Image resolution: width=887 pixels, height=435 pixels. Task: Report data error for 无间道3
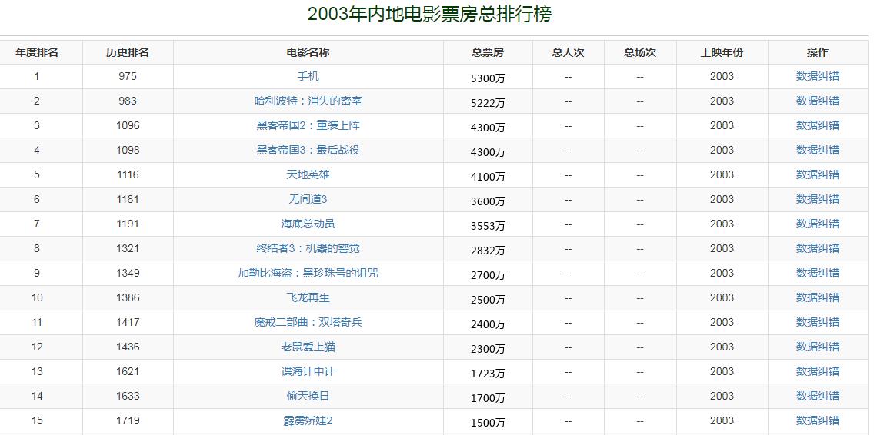tap(817, 199)
